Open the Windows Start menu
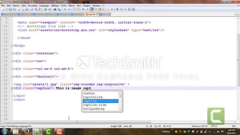Screen dimensions: 240x135 4,132
